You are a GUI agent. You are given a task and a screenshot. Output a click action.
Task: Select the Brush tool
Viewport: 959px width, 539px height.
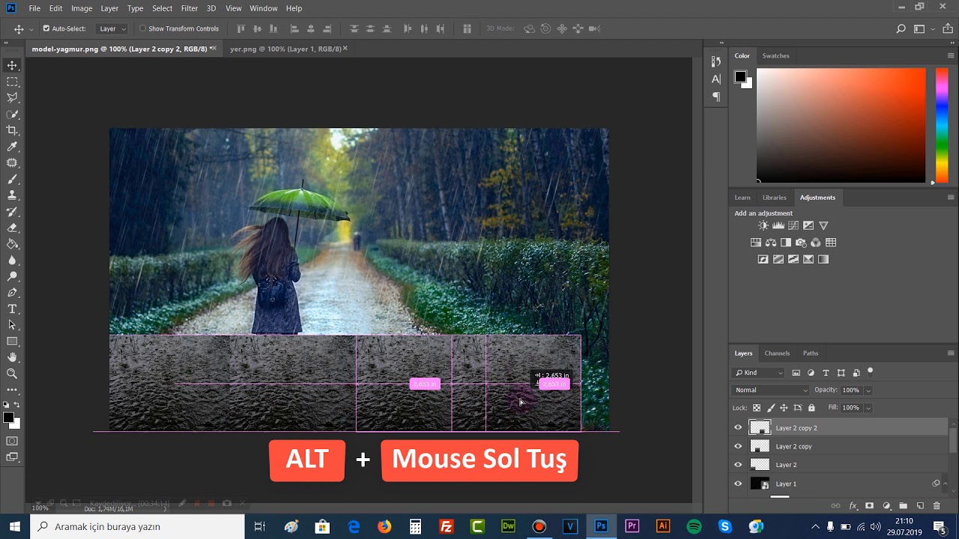click(12, 179)
